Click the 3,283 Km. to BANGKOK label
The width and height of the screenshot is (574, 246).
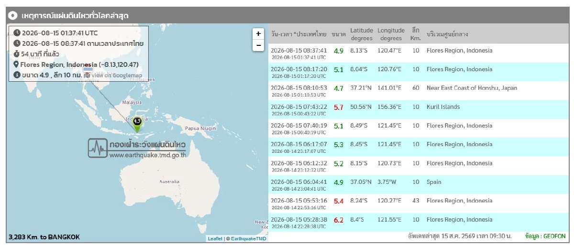pyautogui.click(x=44, y=237)
